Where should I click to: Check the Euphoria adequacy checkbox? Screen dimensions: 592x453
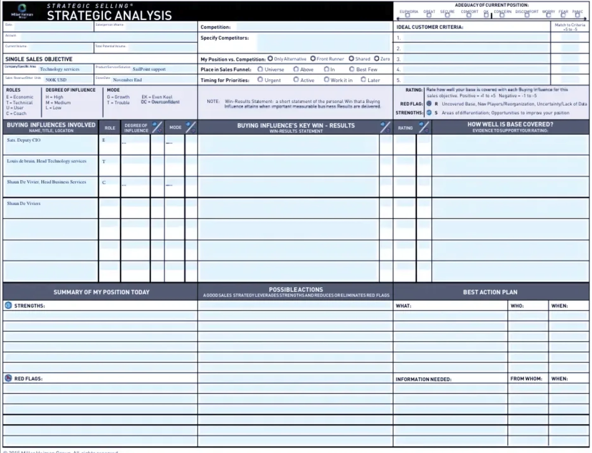point(407,16)
